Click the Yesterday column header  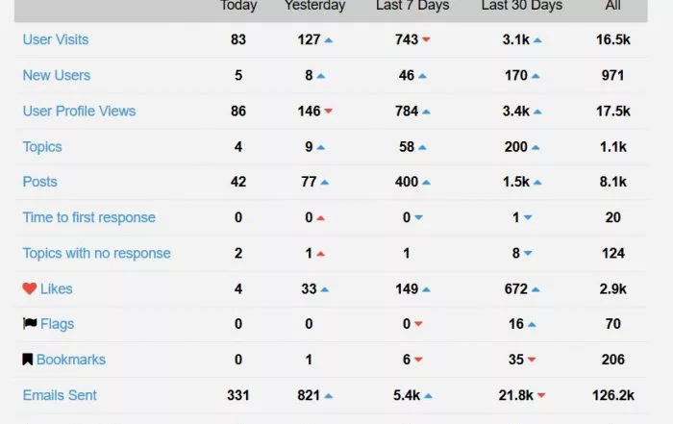click(x=314, y=6)
